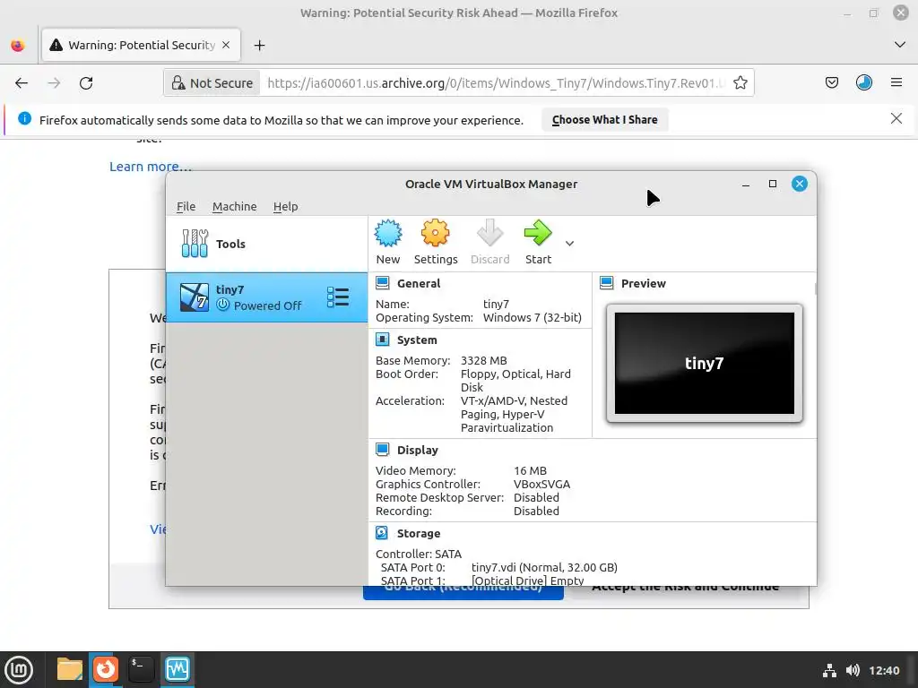Click the Video Memory 16 MB value
Image resolution: width=918 pixels, height=688 pixels.
click(x=530, y=471)
